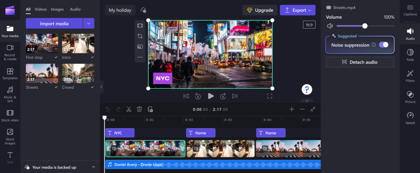Expand the media backed up notice

93,167
